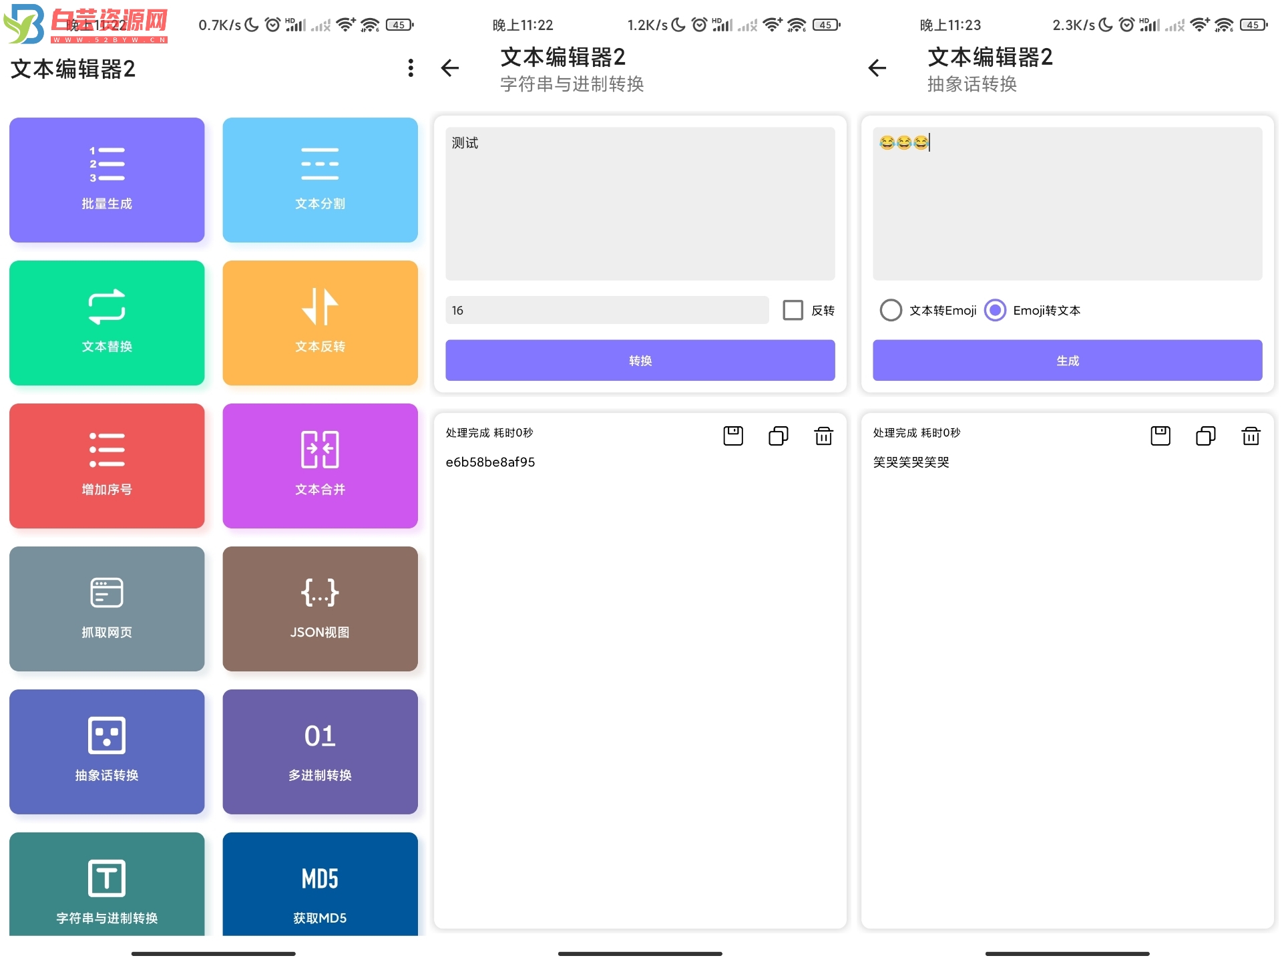Save the e6b58be8af95 result
This screenshot has height=962, width=1282.
coord(733,436)
